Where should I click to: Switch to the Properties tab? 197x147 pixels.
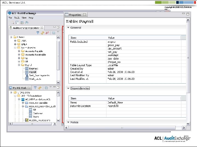75,15
